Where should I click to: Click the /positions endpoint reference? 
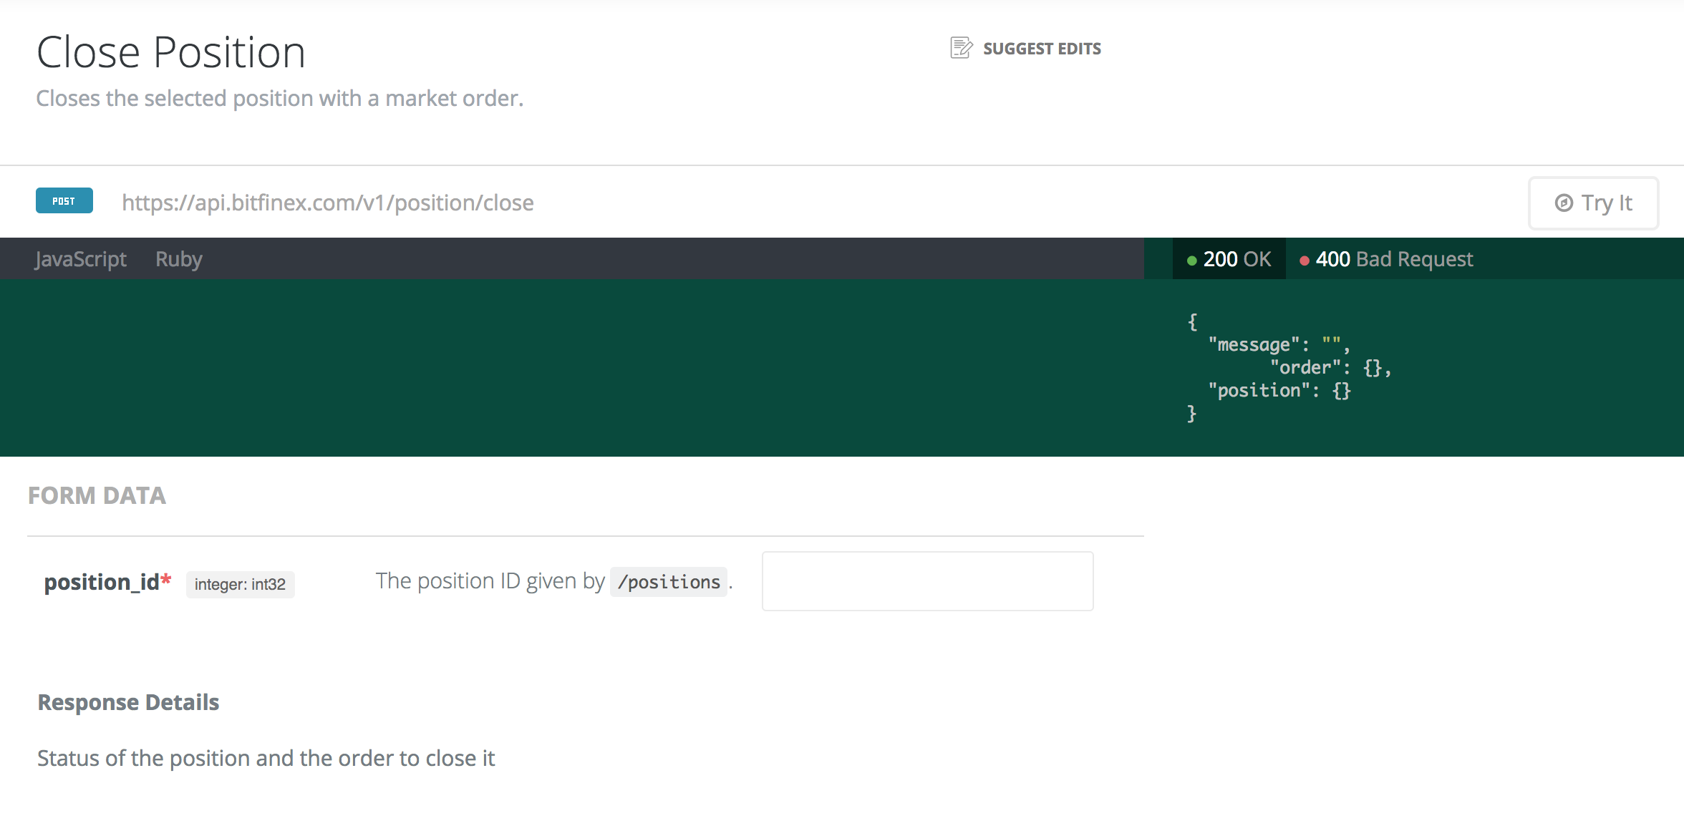click(668, 582)
